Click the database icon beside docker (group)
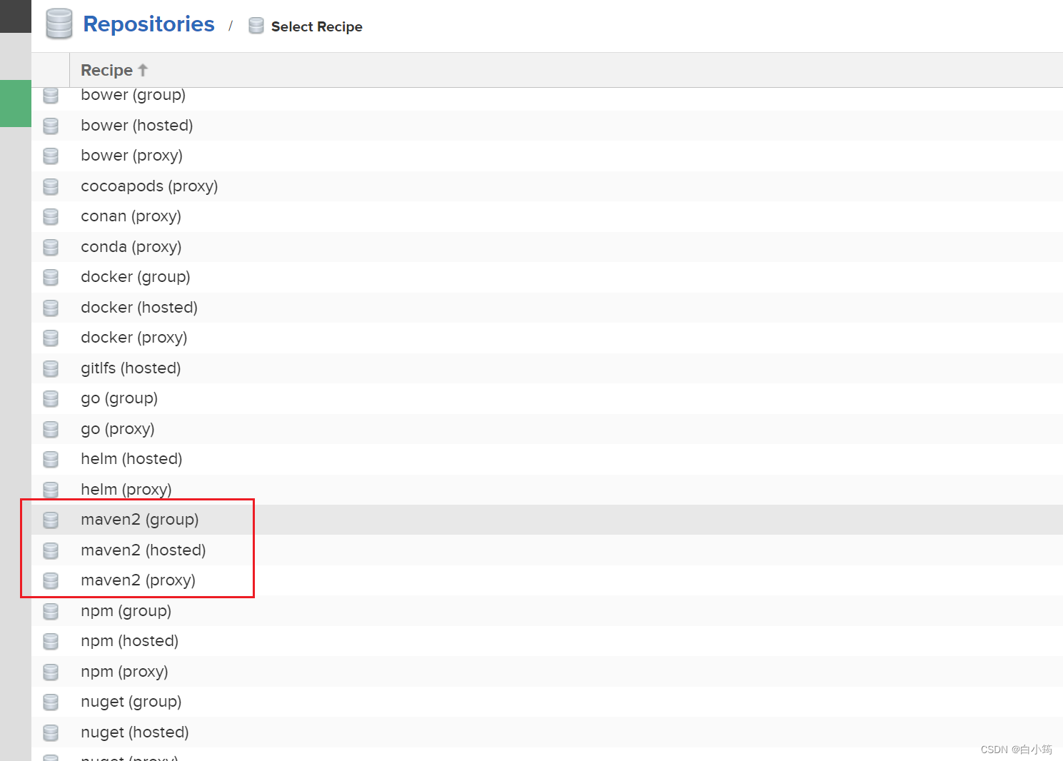 (x=51, y=278)
